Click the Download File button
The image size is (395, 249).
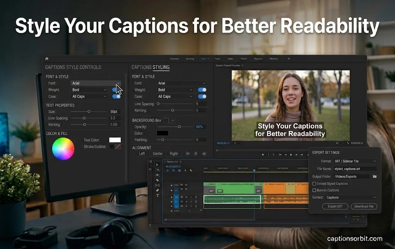tap(364, 207)
